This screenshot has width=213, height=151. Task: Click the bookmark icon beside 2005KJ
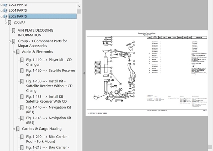tap(10, 23)
